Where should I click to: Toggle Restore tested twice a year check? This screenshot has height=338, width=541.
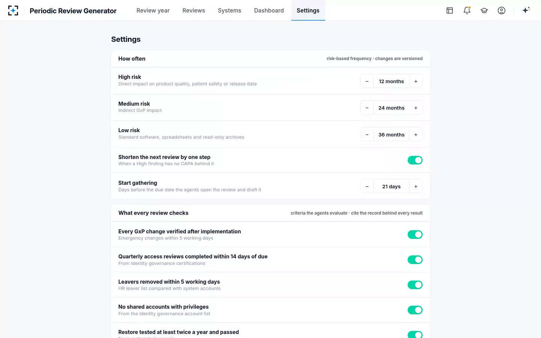[415, 334]
